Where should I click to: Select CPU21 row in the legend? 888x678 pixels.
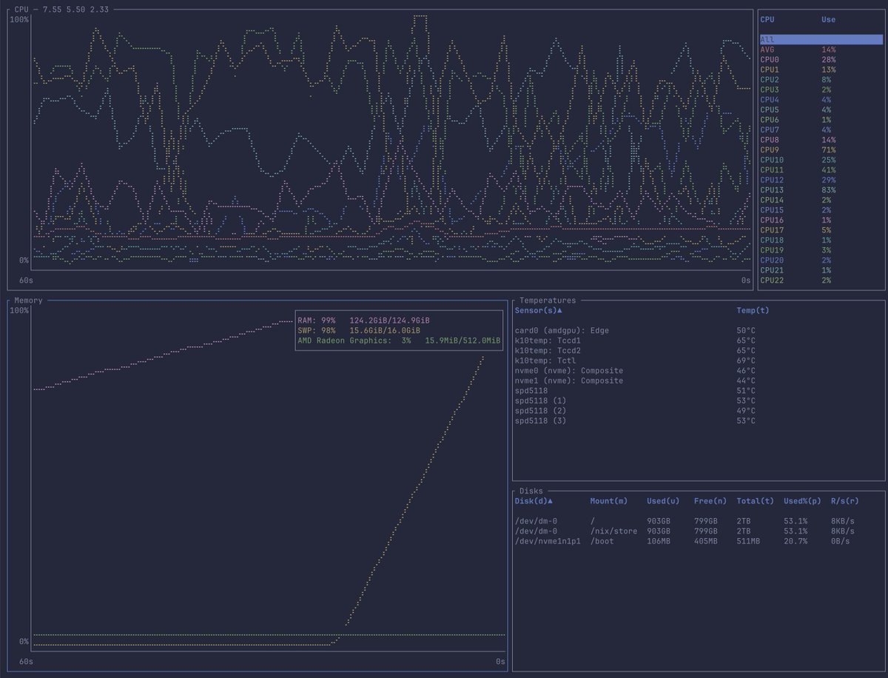click(820, 270)
